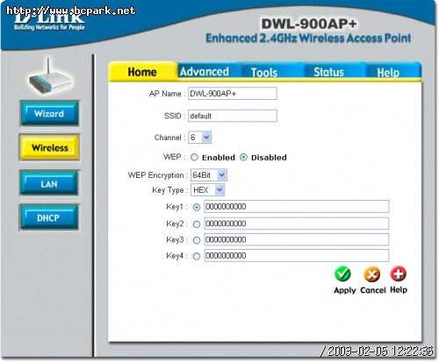439x362 pixels.
Task: Click into the Key4 text field
Action: [297, 256]
